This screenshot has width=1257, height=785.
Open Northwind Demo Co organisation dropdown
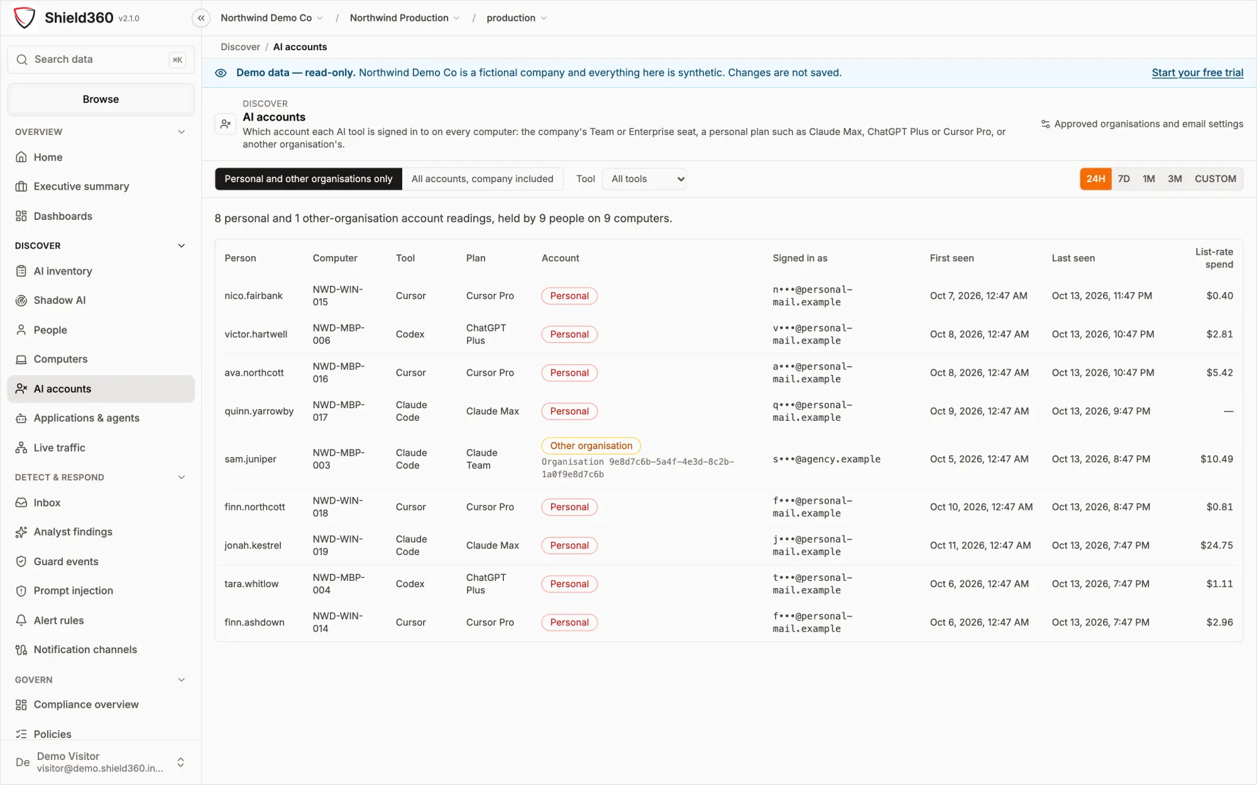point(272,18)
